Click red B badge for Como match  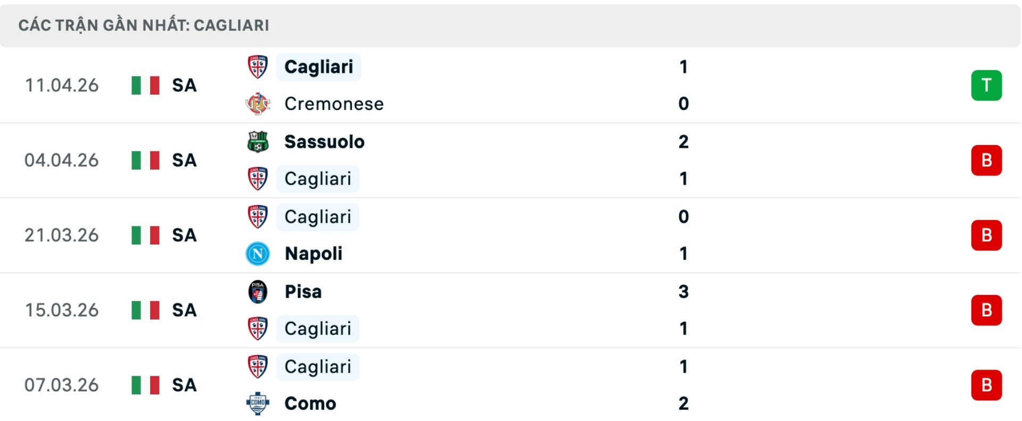point(986,385)
